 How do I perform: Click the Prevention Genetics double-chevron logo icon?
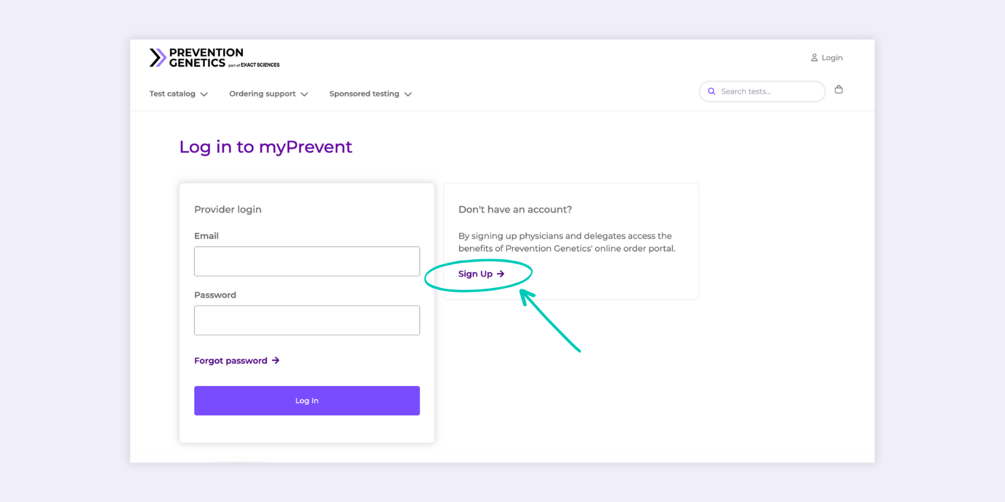(x=158, y=58)
